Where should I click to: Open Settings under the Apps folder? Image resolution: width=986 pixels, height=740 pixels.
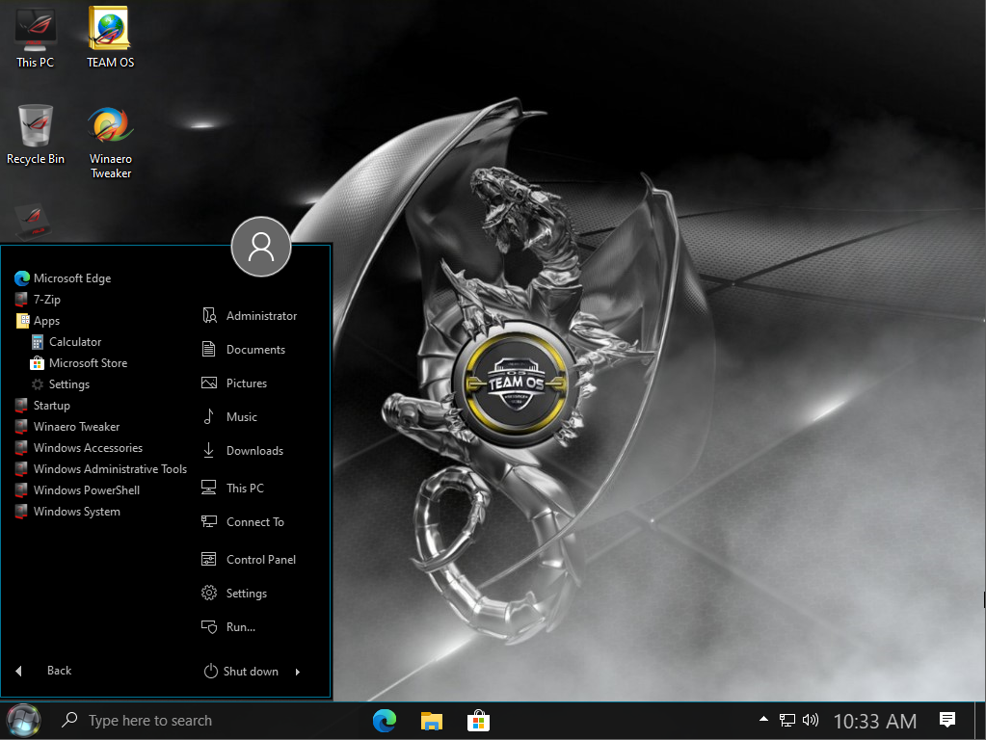point(61,384)
